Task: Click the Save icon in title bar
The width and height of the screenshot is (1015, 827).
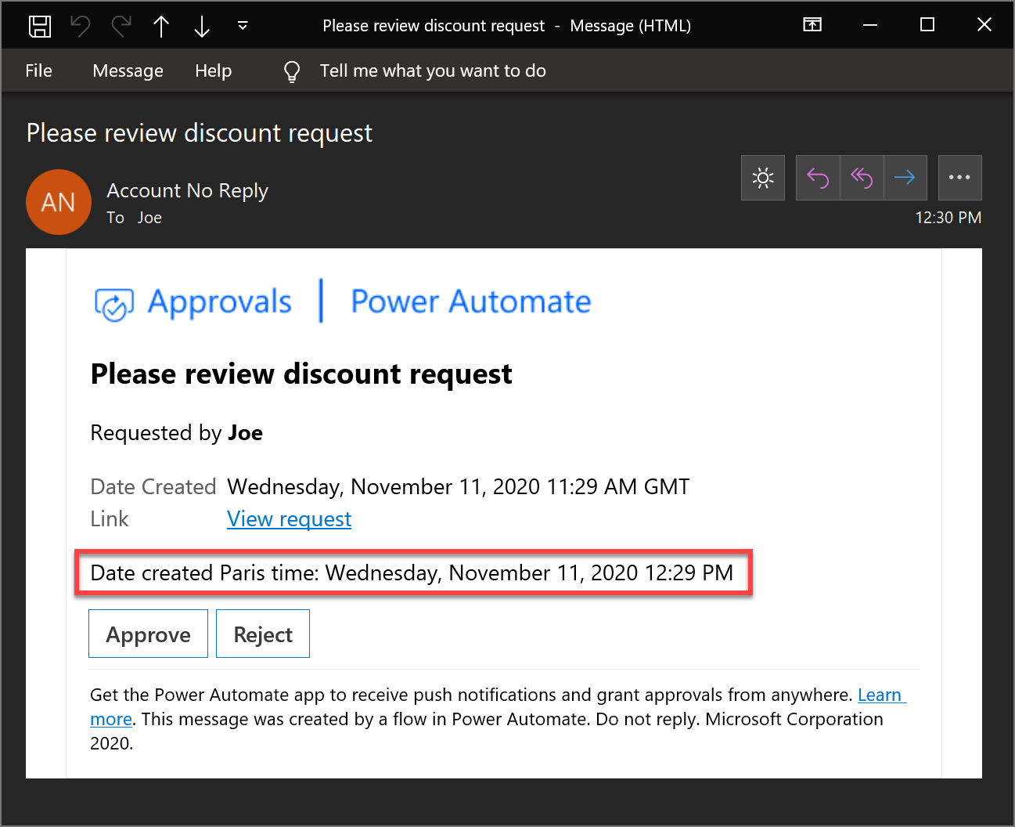Action: coord(40,26)
